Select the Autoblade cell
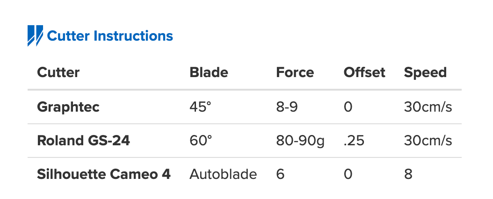Viewport: 493px width, 199px height. pyautogui.click(x=223, y=174)
